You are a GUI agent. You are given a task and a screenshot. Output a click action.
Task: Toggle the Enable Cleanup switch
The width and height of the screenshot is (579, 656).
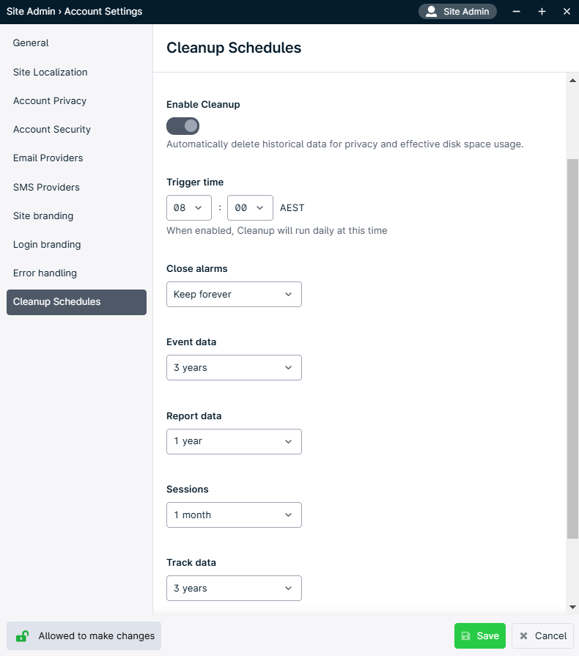click(x=182, y=126)
